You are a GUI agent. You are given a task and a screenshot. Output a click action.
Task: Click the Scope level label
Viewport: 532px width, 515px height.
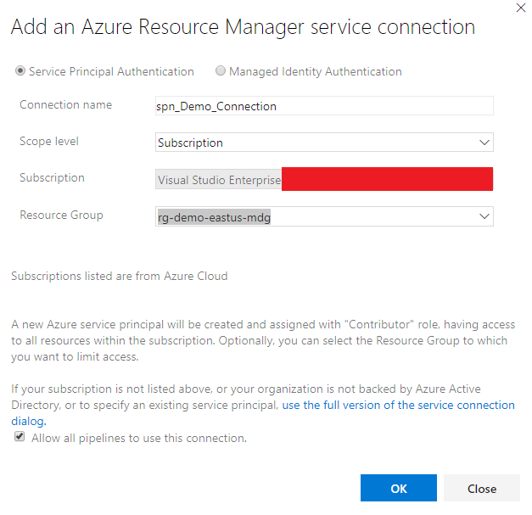[x=49, y=142]
